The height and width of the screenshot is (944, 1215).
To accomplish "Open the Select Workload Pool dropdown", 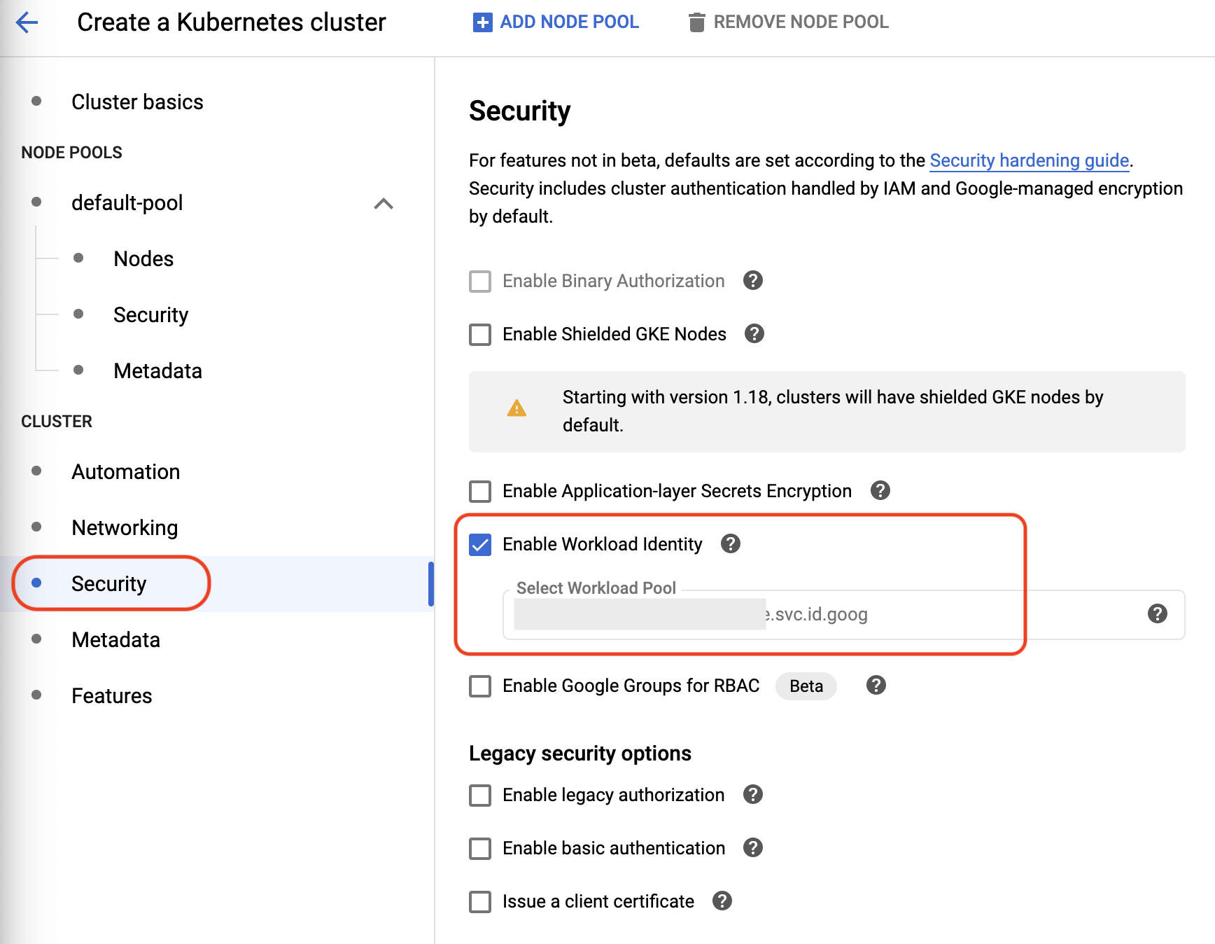I will point(843,615).
